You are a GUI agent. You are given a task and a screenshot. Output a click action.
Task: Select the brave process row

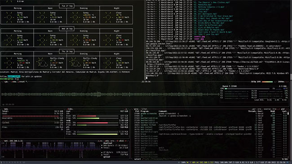(210, 134)
